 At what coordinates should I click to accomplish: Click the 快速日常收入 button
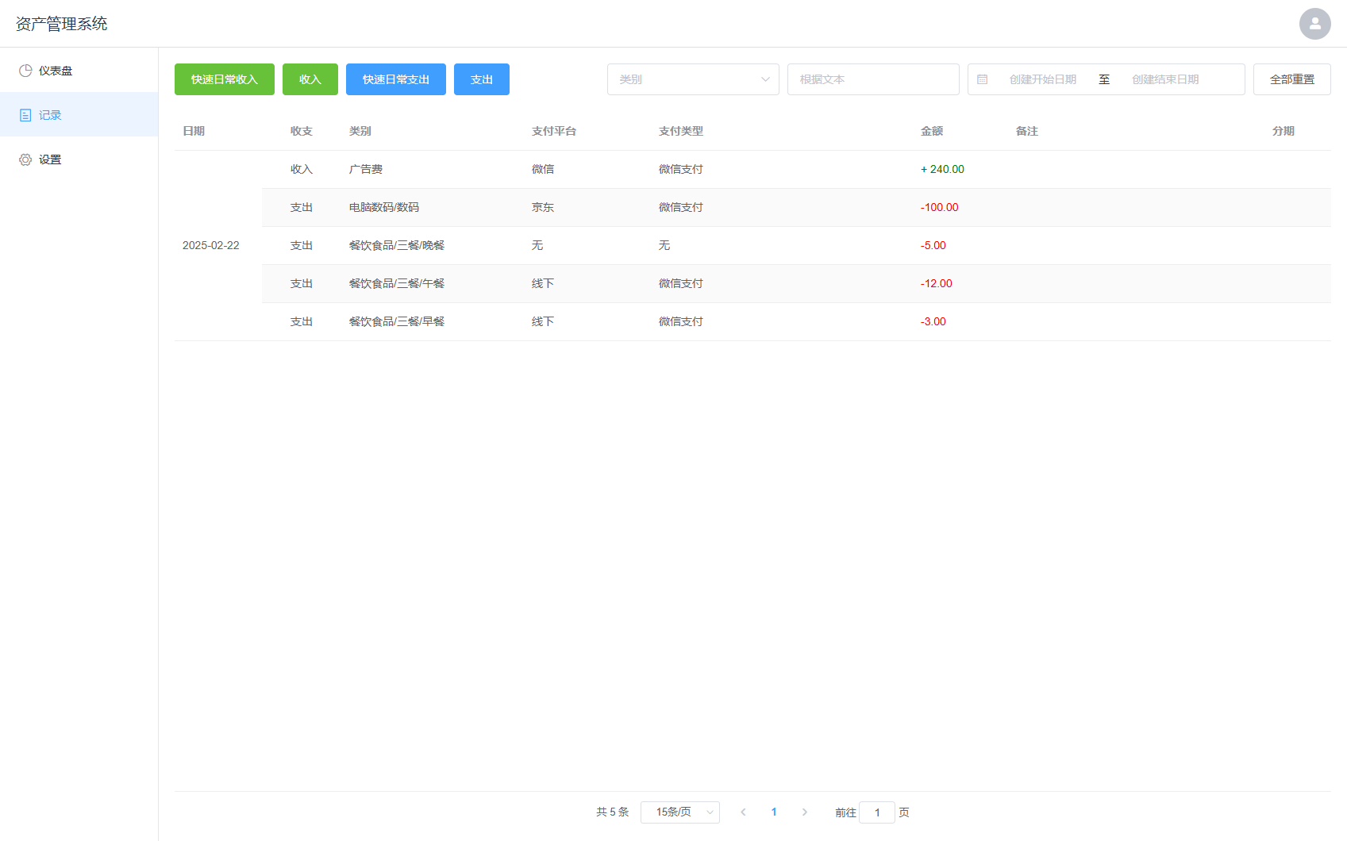(x=225, y=79)
